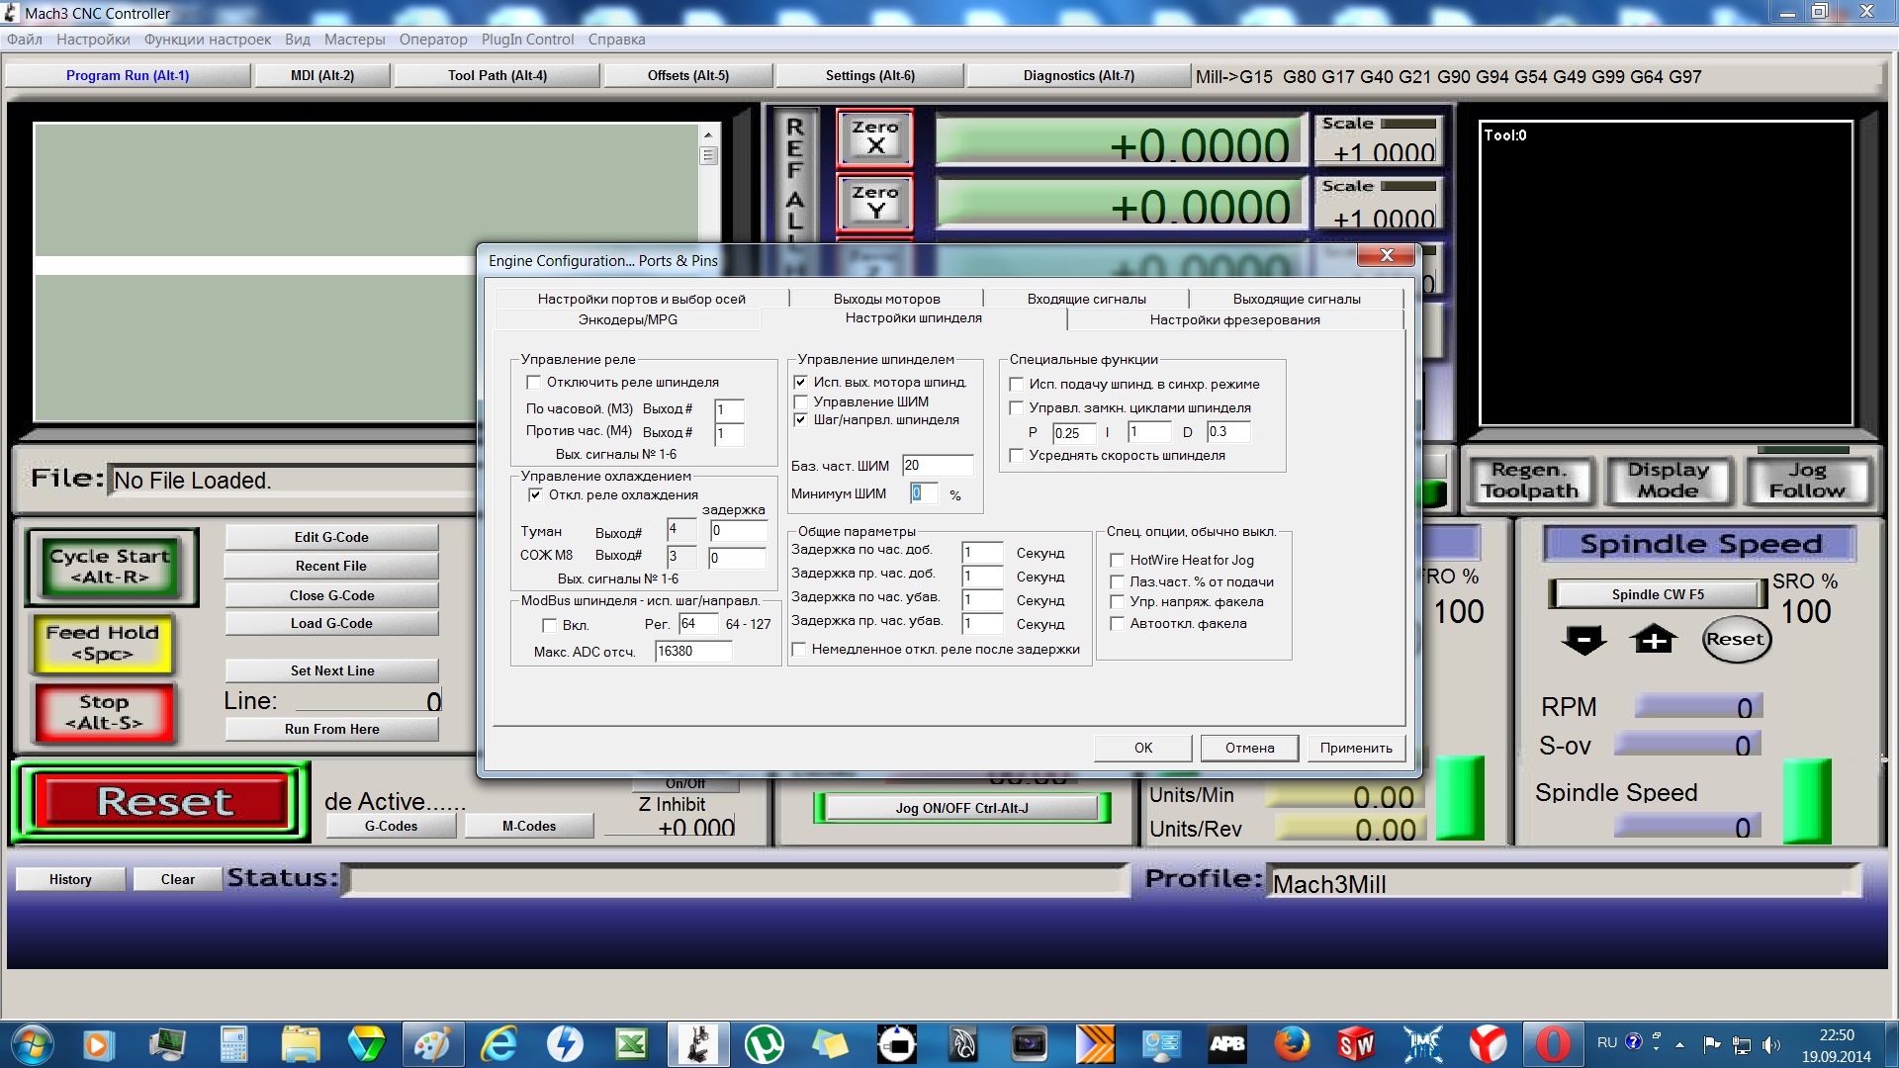Open the 'Функции настроек' menu

click(207, 40)
